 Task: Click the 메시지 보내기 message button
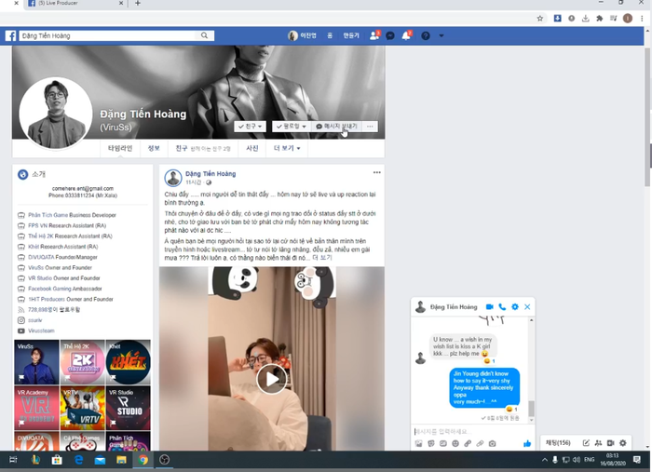pyautogui.click(x=336, y=126)
